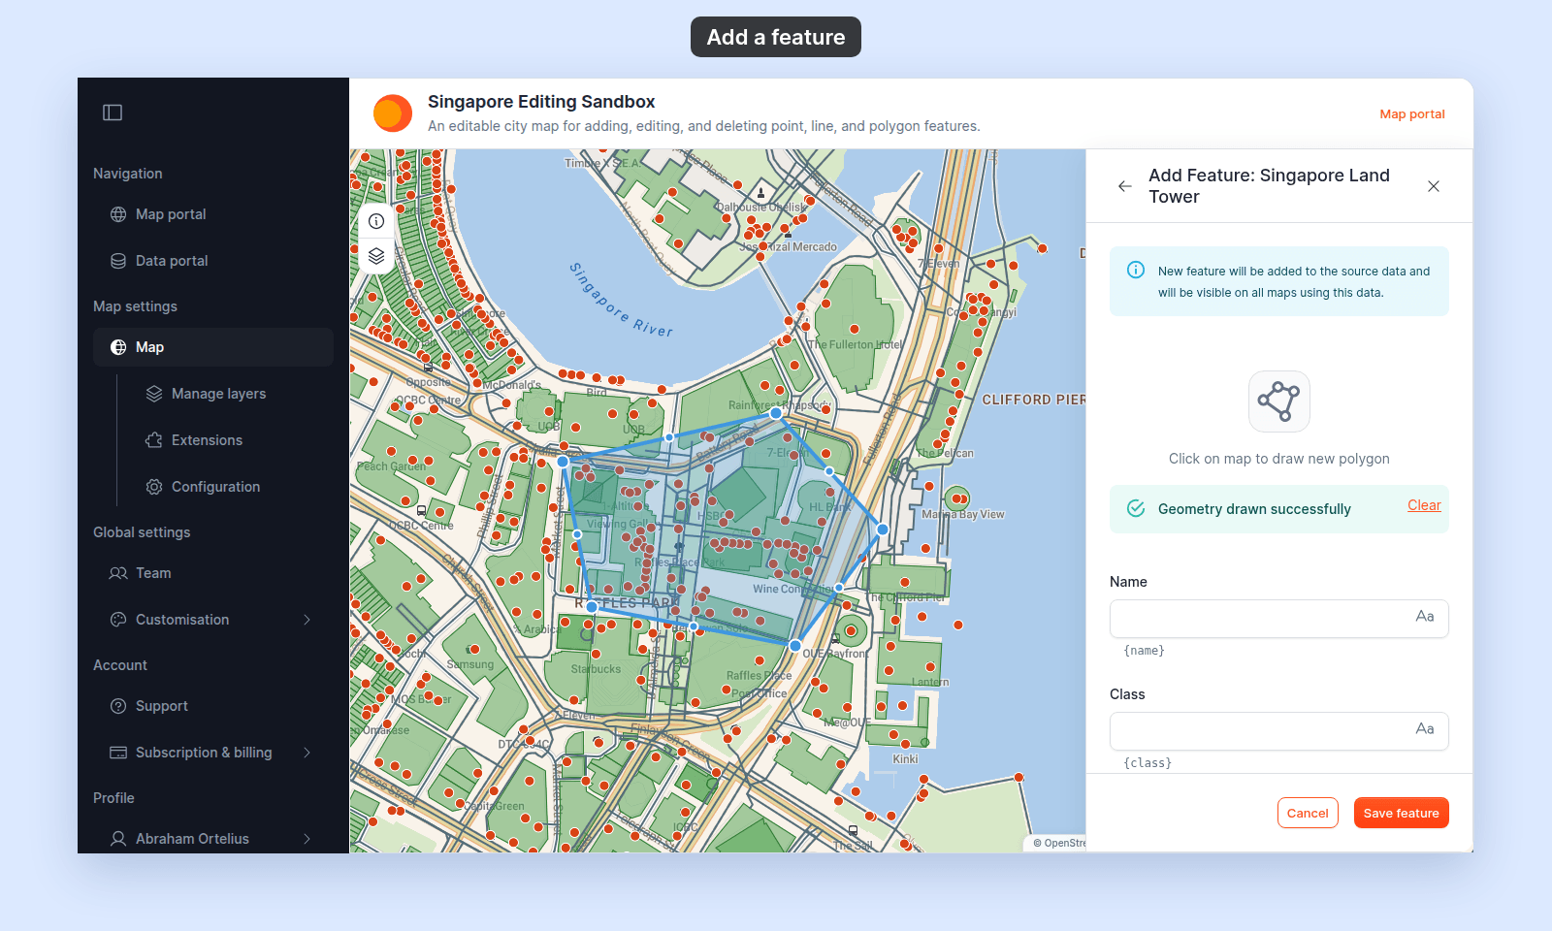Open Map portal in navigation sidebar
Image resolution: width=1552 pixels, height=931 pixels.
point(213,214)
